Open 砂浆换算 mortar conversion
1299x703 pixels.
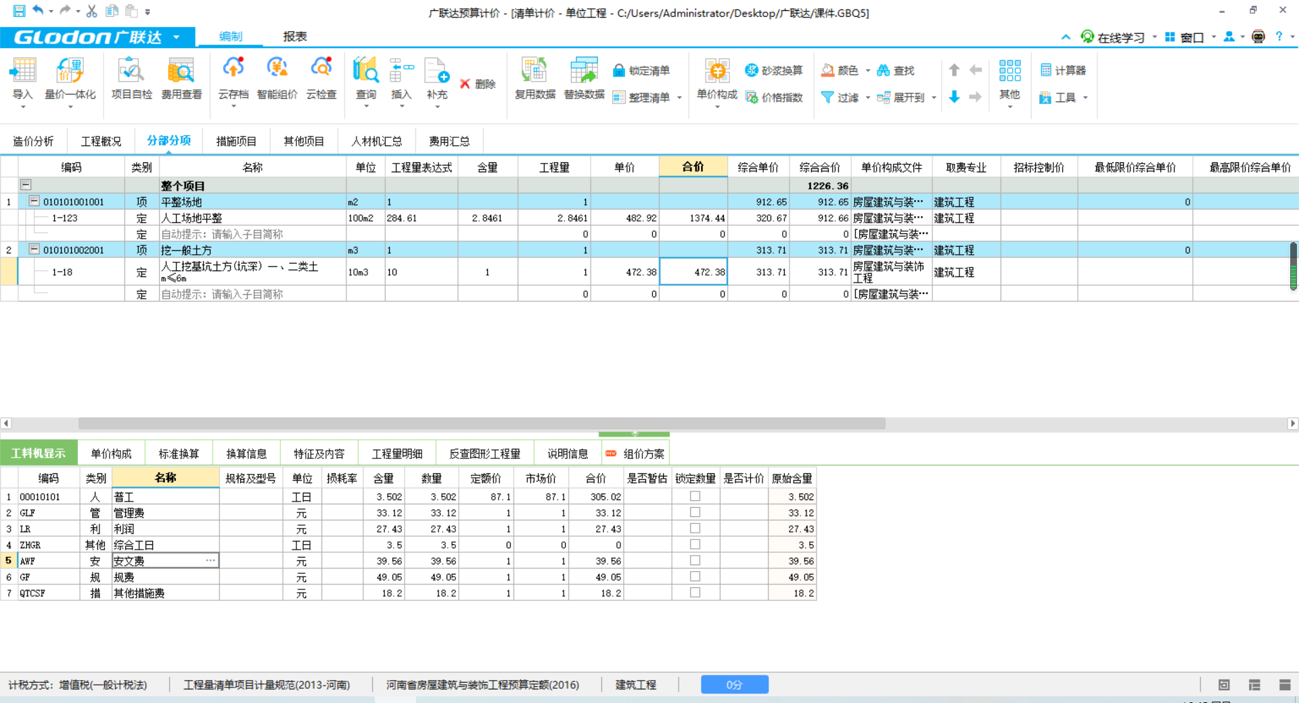[x=774, y=70]
